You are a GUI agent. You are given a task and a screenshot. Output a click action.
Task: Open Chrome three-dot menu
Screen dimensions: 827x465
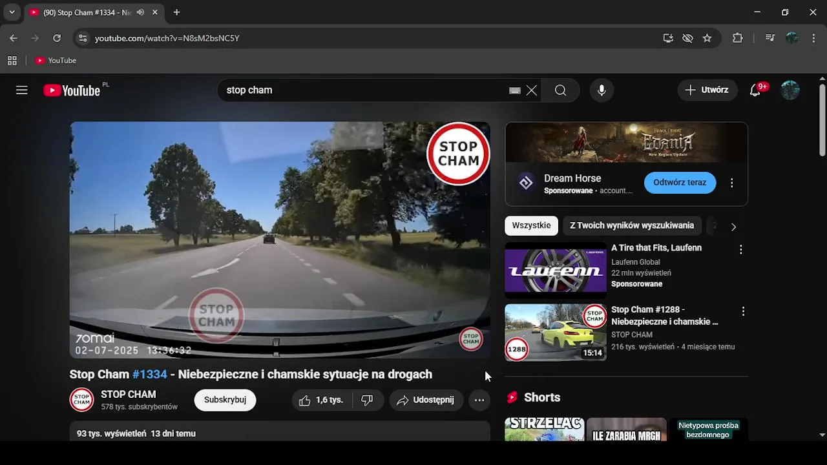[813, 38]
